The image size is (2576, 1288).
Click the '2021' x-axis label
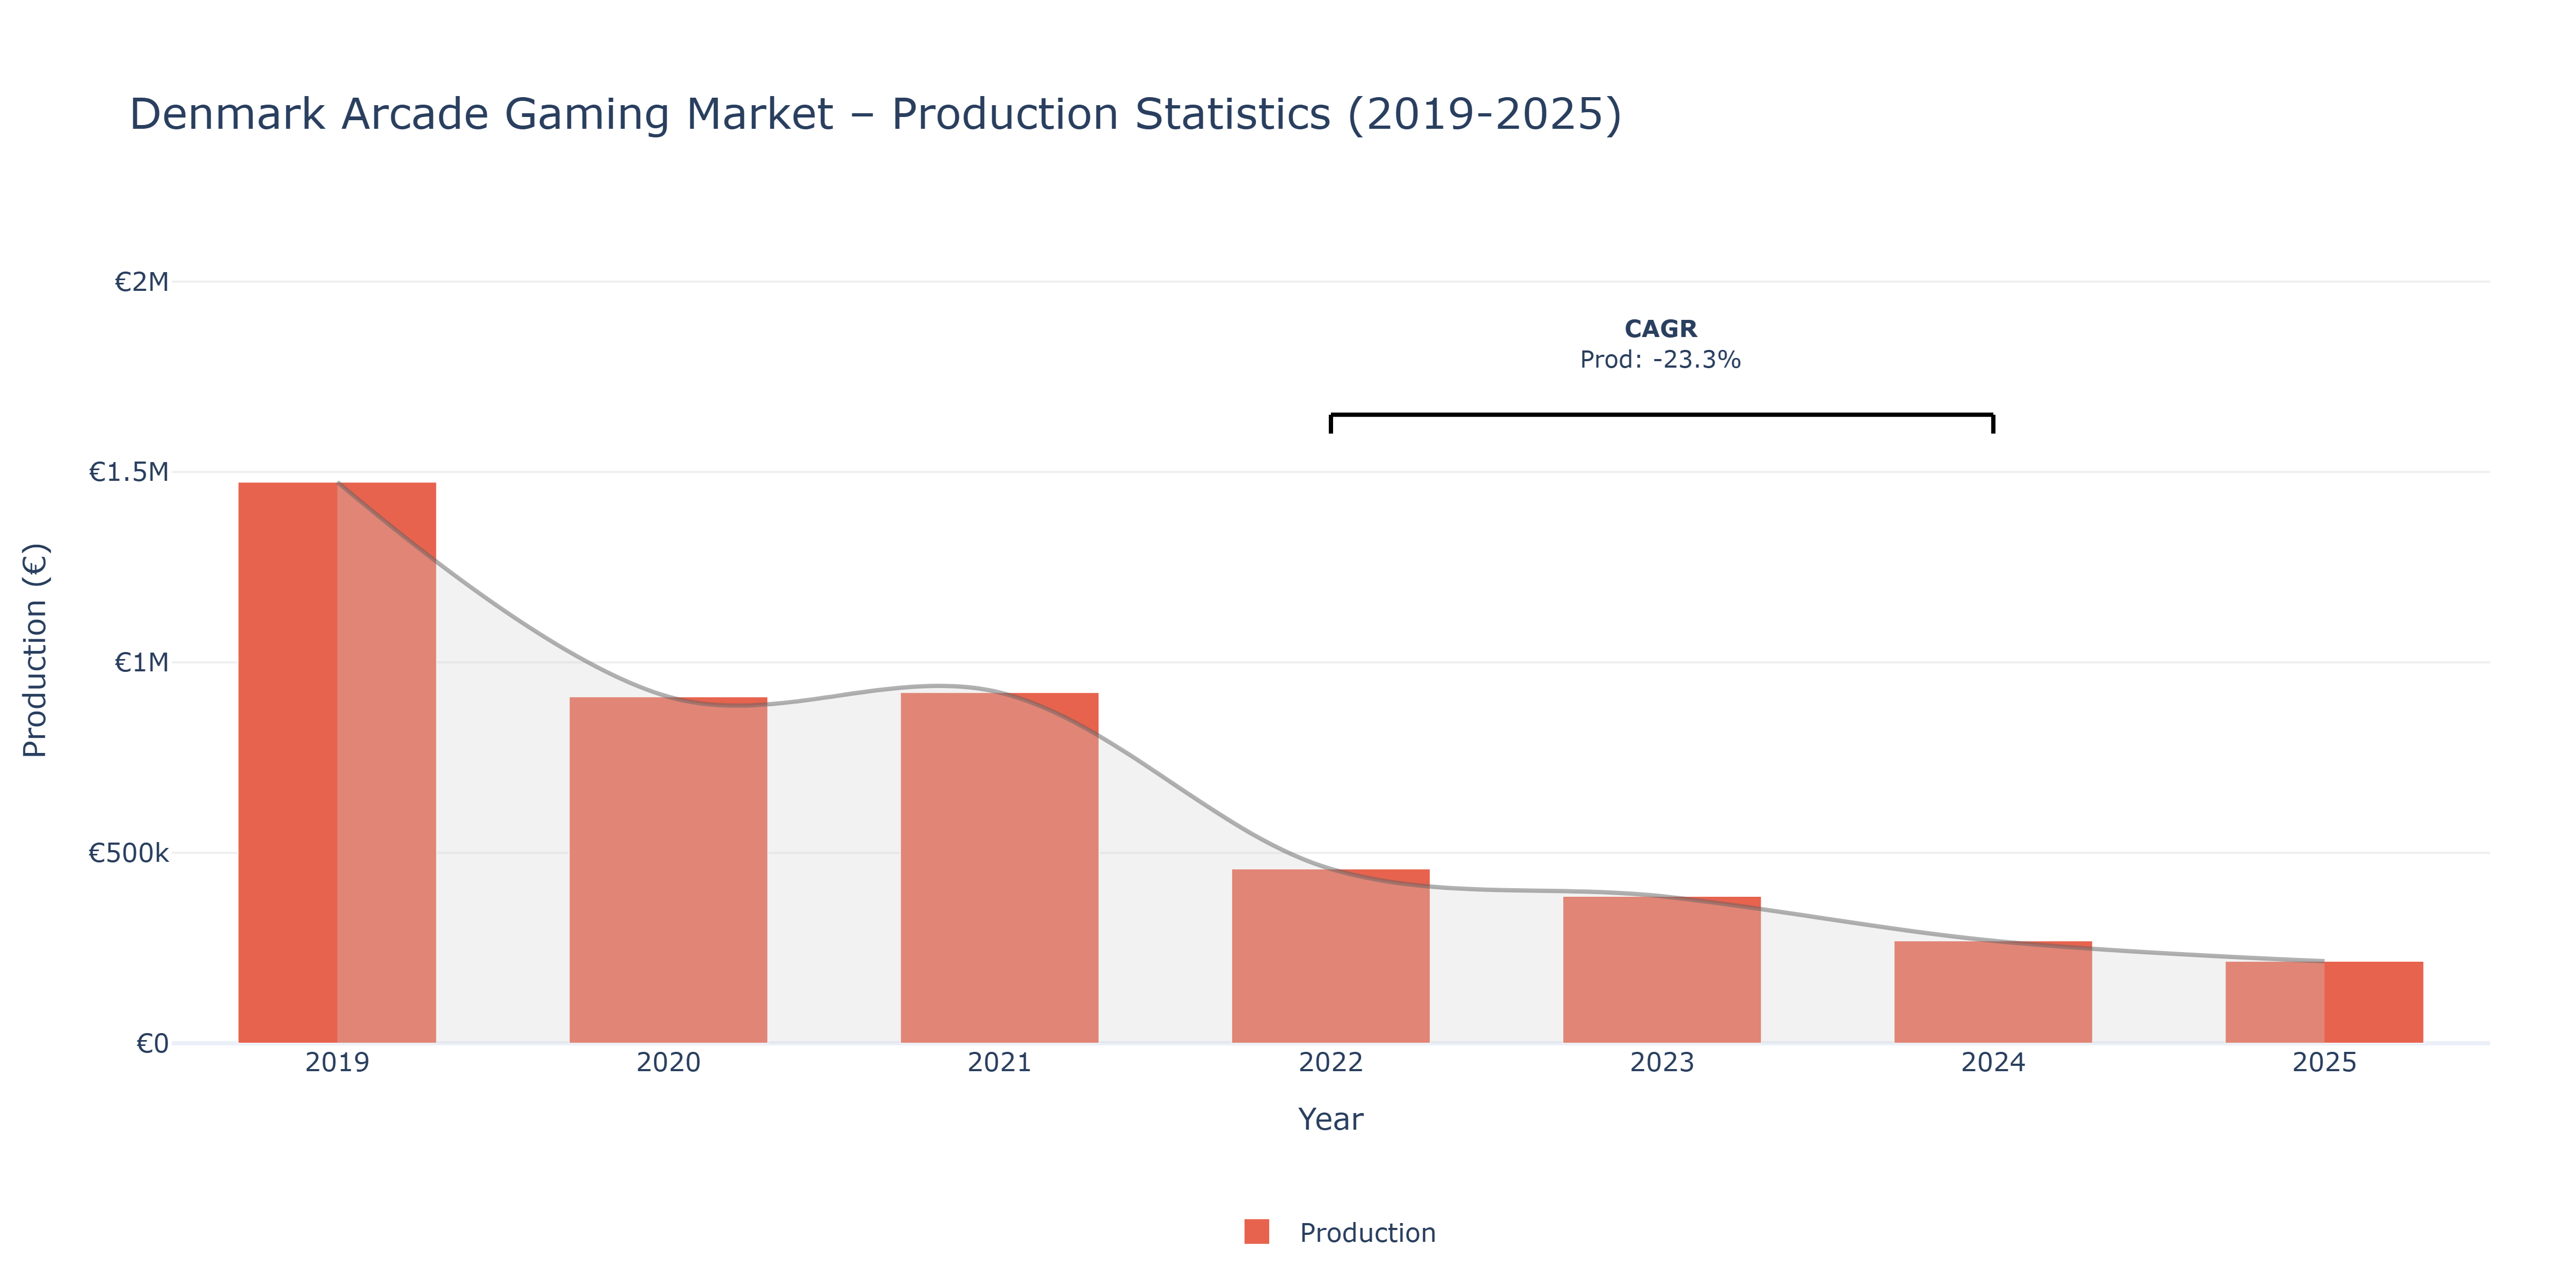click(x=999, y=1062)
